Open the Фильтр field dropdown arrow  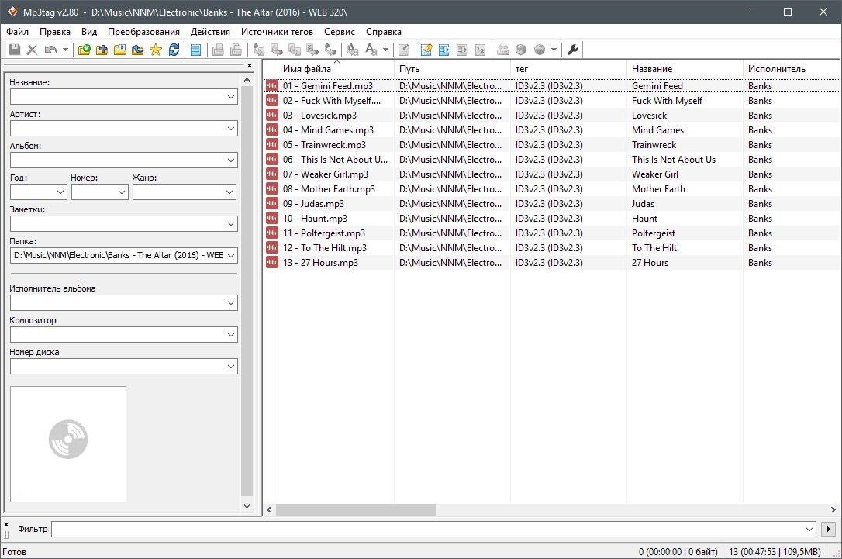(809, 530)
